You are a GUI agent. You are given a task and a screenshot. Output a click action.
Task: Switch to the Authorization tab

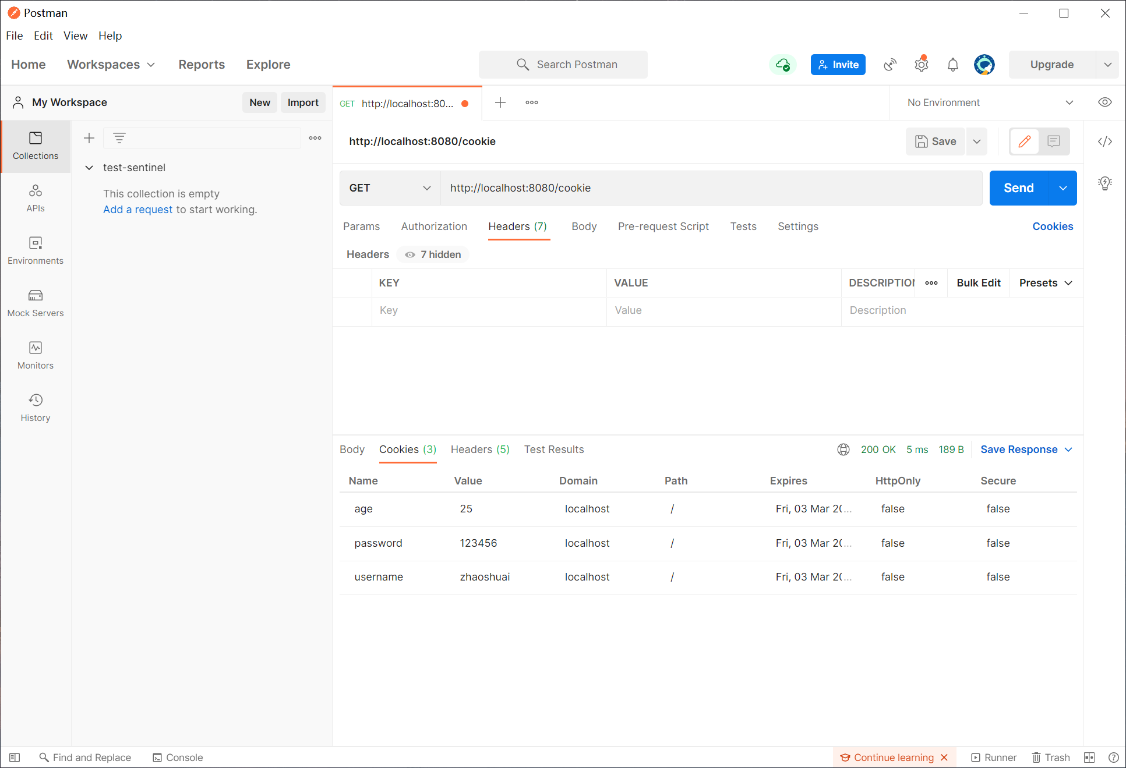[x=434, y=226]
